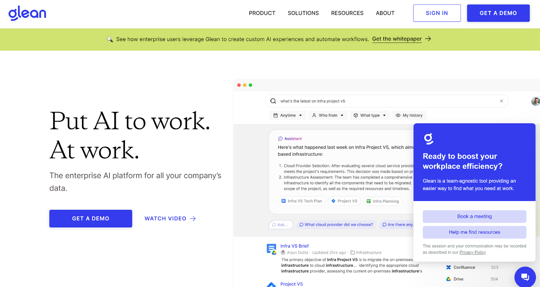Screen dimensions: 540x287
Task: Click the Glean logo in the chat popup
Action: tap(428, 139)
